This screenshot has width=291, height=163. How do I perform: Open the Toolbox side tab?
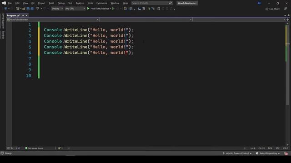point(3,35)
